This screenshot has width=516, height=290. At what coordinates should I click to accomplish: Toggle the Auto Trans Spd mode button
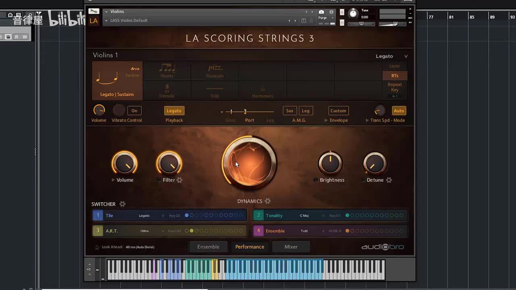[399, 111]
